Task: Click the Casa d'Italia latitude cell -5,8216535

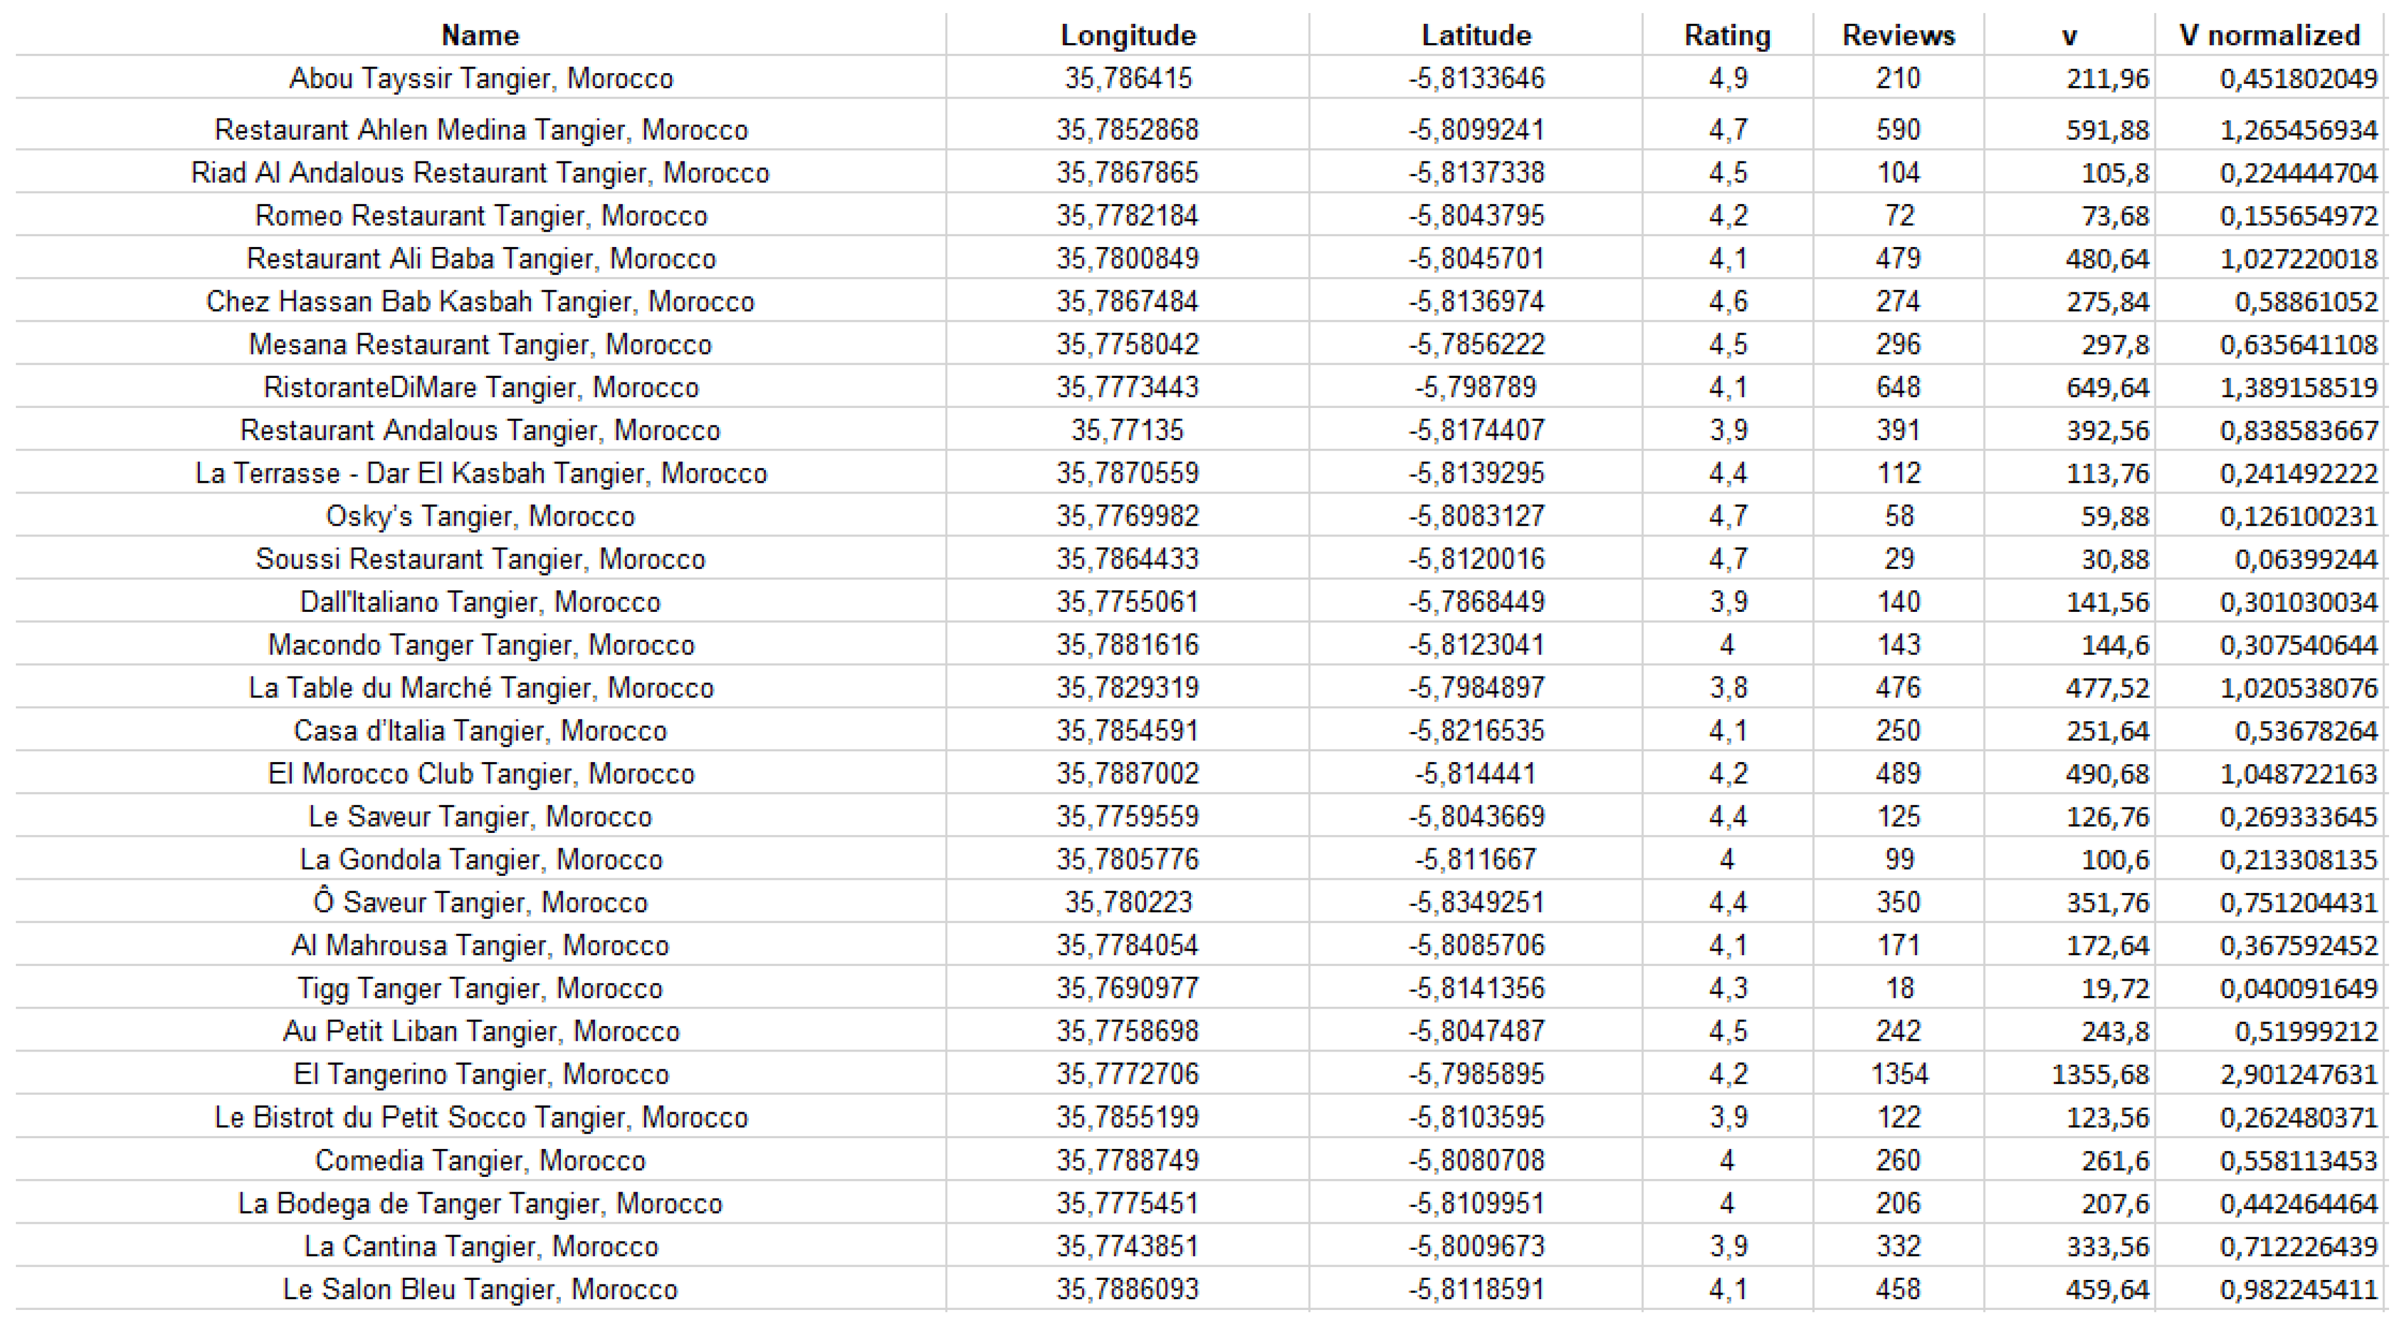Action: 1476,731
